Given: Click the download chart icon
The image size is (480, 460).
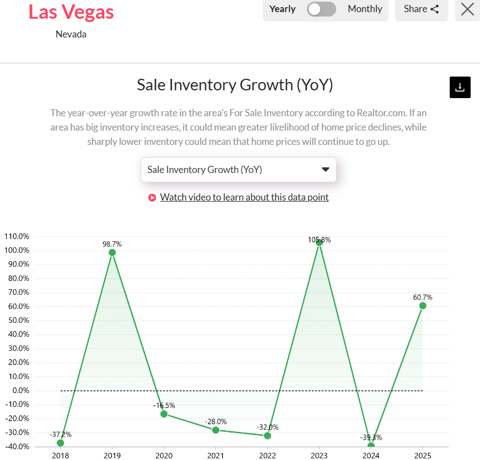Looking at the screenshot, I should [x=460, y=88].
